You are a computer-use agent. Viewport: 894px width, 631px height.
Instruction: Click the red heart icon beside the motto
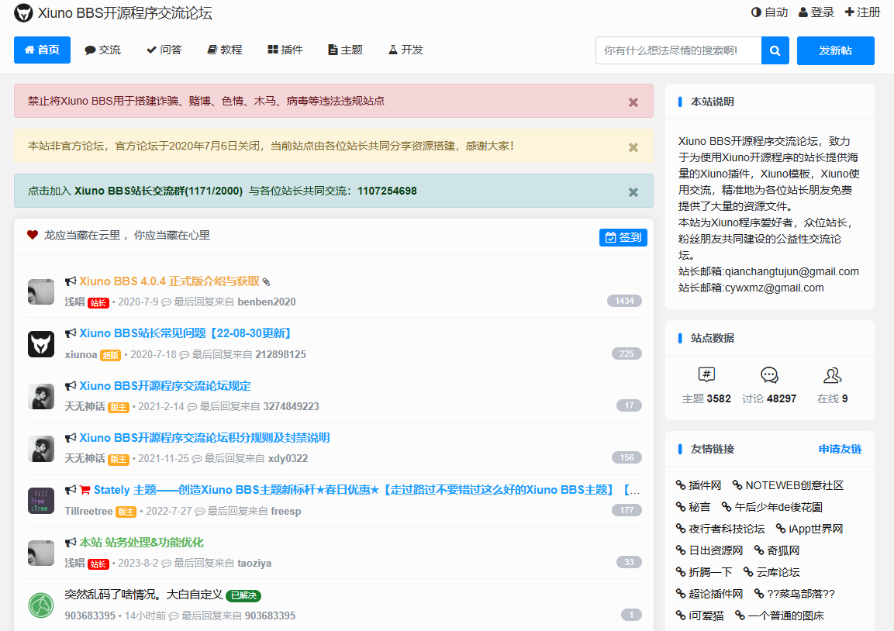pyautogui.click(x=33, y=236)
